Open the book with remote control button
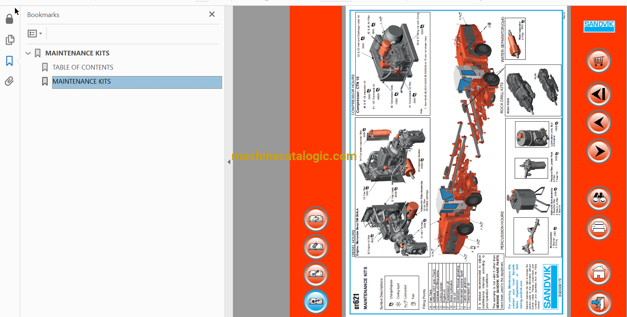This screenshot has width=627, height=317. pyautogui.click(x=316, y=247)
